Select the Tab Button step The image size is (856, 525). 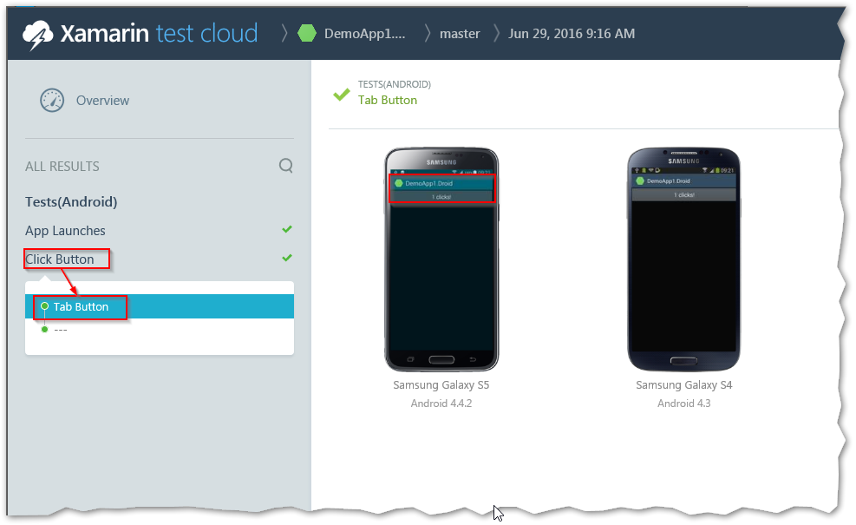pyautogui.click(x=81, y=306)
